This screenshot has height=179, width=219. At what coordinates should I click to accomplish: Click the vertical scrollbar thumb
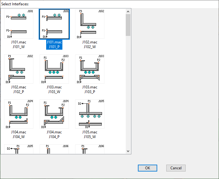click(x=128, y=25)
